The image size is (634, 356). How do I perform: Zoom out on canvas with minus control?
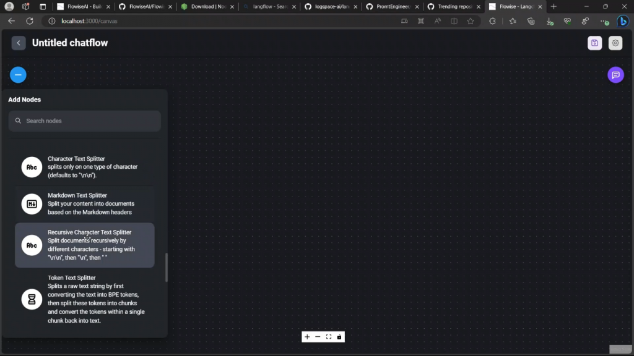pyautogui.click(x=318, y=337)
